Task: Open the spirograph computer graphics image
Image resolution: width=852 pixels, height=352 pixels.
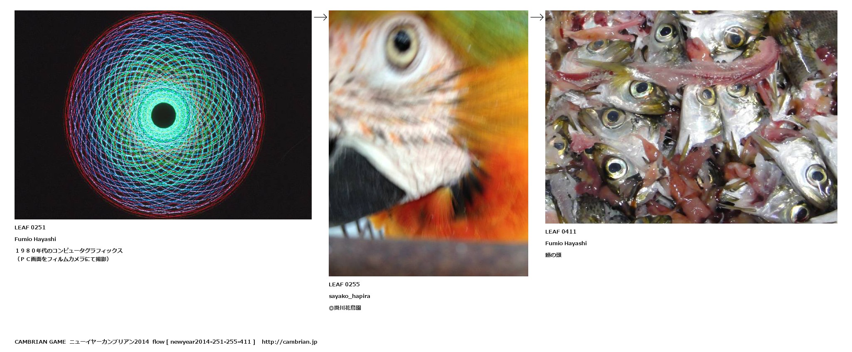Action: tap(163, 115)
